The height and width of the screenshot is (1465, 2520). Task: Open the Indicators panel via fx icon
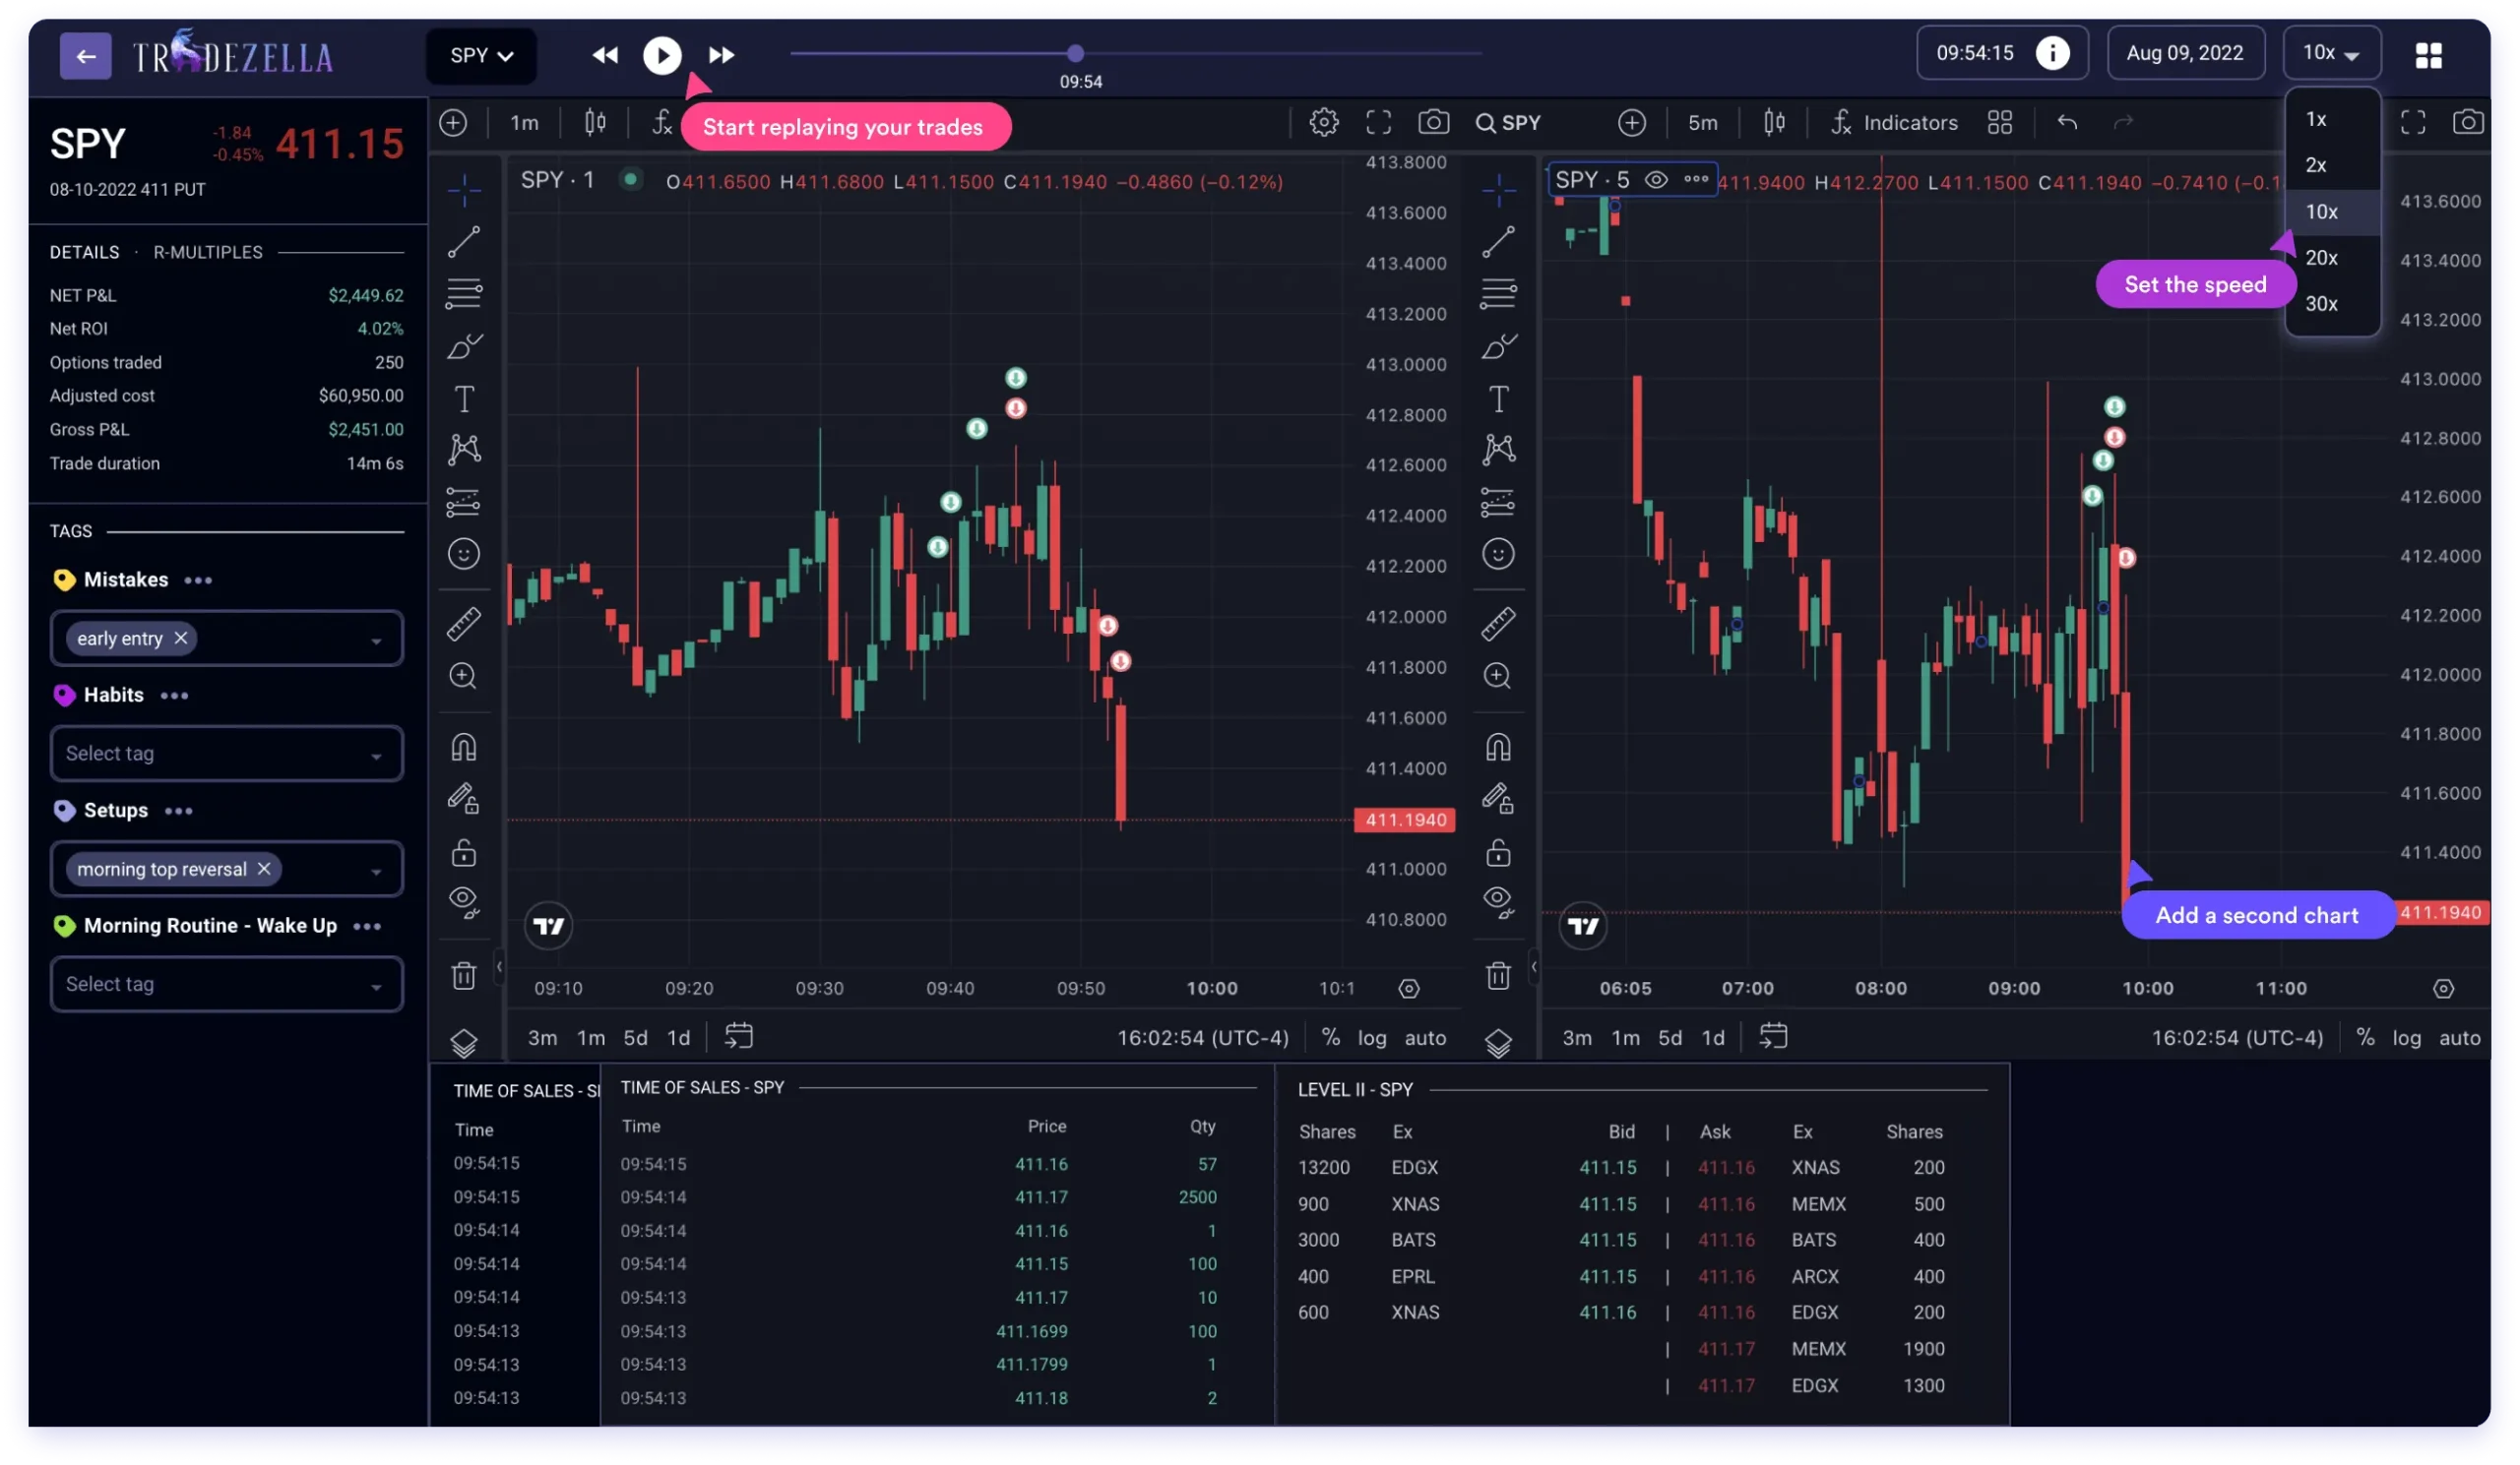1842,122
